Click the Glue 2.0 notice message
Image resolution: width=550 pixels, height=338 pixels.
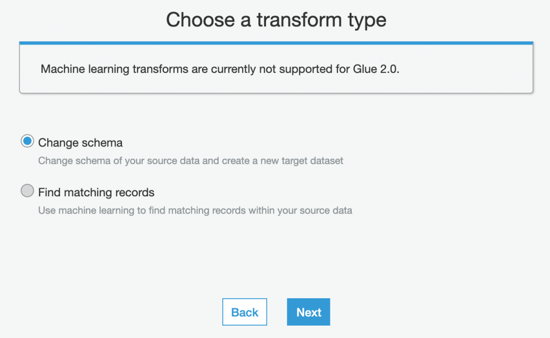pyautogui.click(x=220, y=69)
